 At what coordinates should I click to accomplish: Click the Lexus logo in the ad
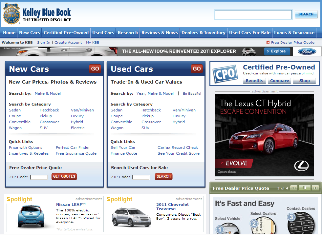[301, 166]
